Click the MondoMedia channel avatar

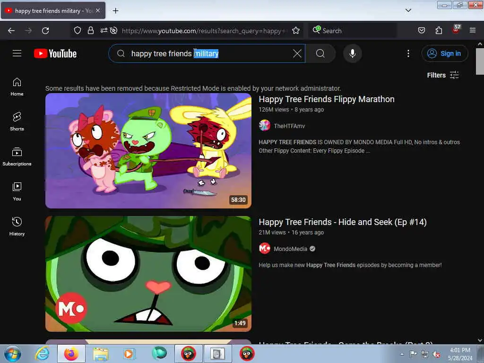point(265,248)
